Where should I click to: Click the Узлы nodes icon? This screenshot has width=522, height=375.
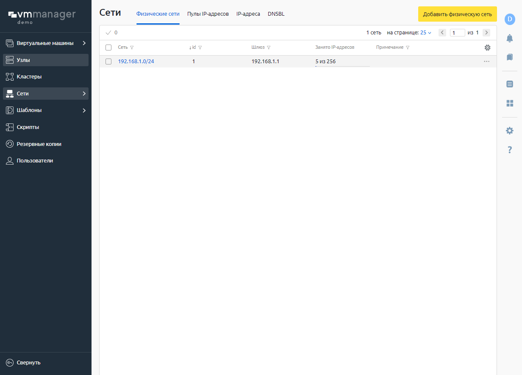pos(10,60)
